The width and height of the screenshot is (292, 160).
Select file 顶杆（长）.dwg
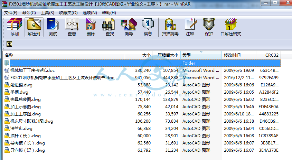tap(25, 136)
